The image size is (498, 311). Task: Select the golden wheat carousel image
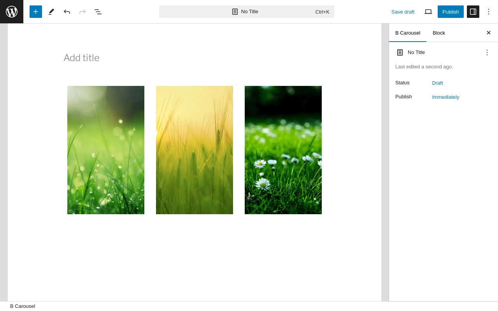coord(195,150)
